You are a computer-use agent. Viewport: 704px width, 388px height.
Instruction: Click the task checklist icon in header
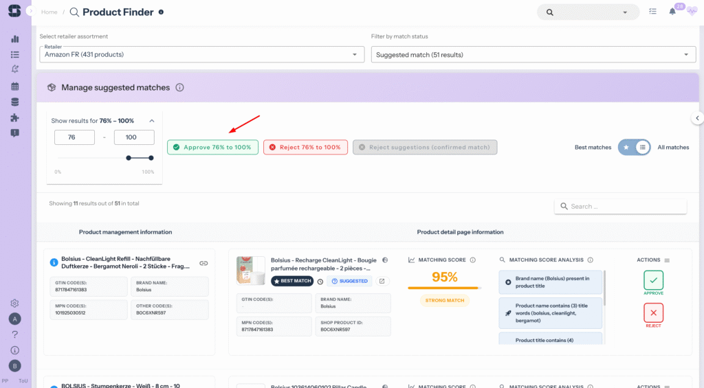652,12
